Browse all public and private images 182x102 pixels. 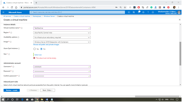point(46,45)
